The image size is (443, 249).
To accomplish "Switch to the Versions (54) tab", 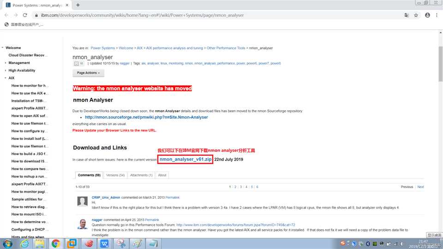I will [115, 175].
